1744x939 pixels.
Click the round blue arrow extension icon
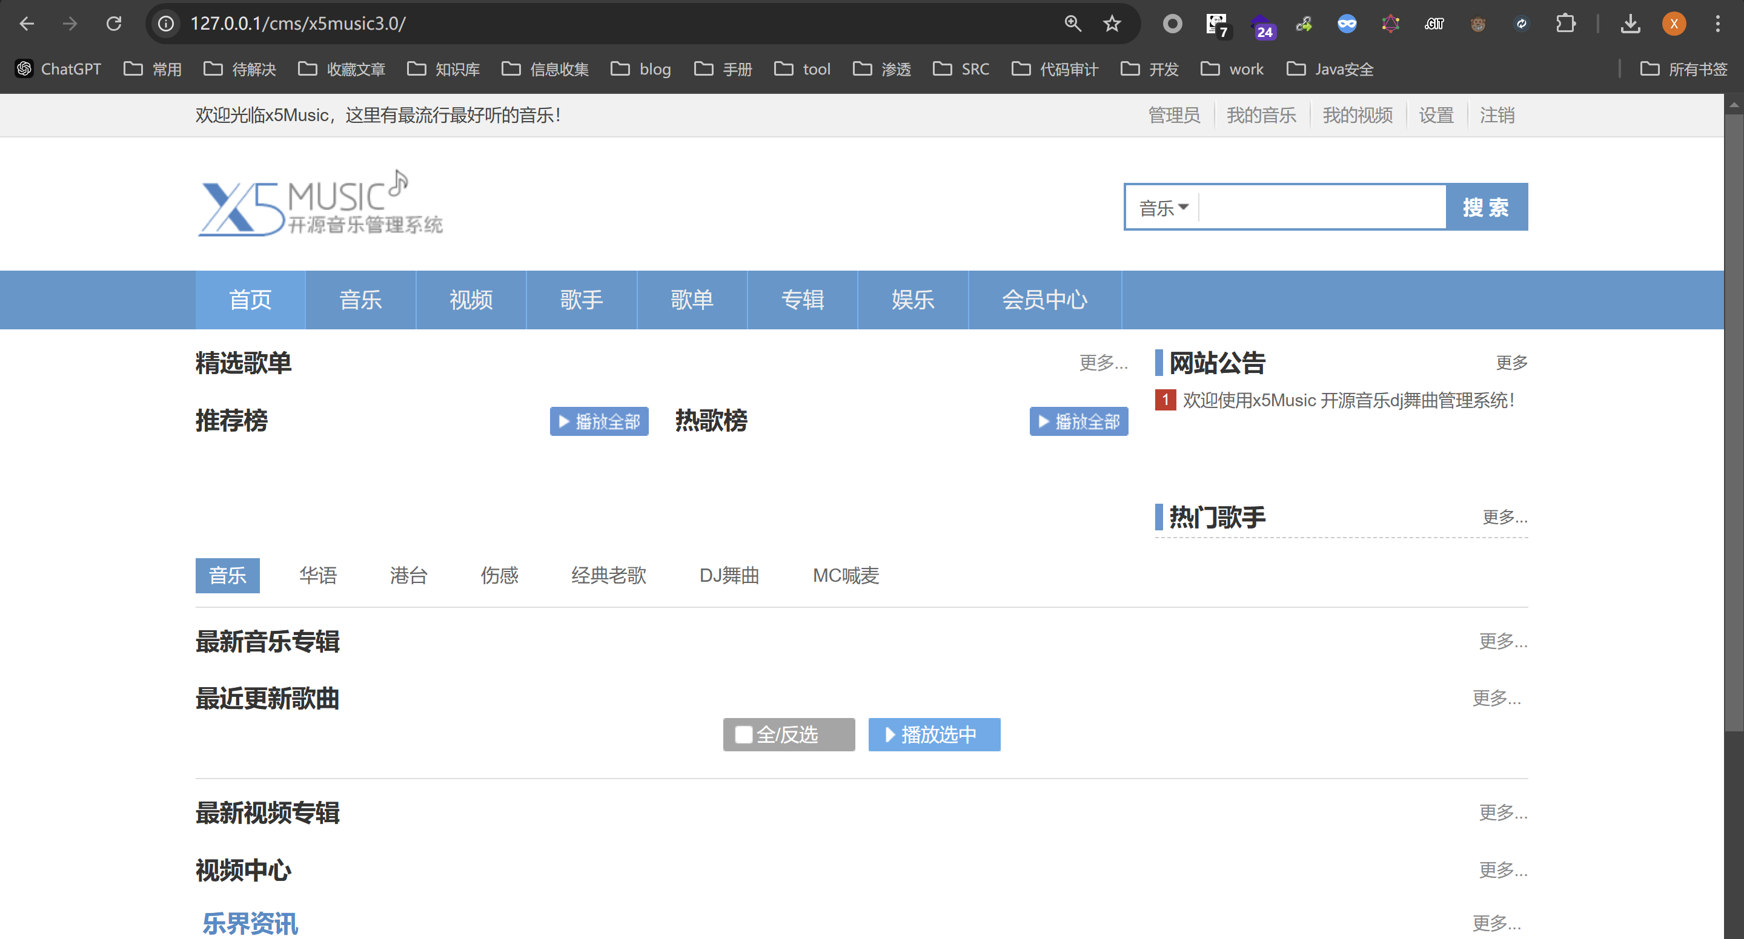point(1521,24)
